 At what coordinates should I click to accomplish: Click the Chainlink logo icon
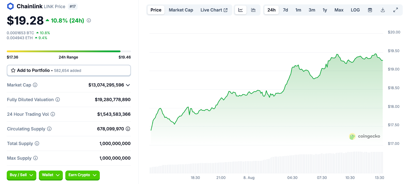coord(10,6)
